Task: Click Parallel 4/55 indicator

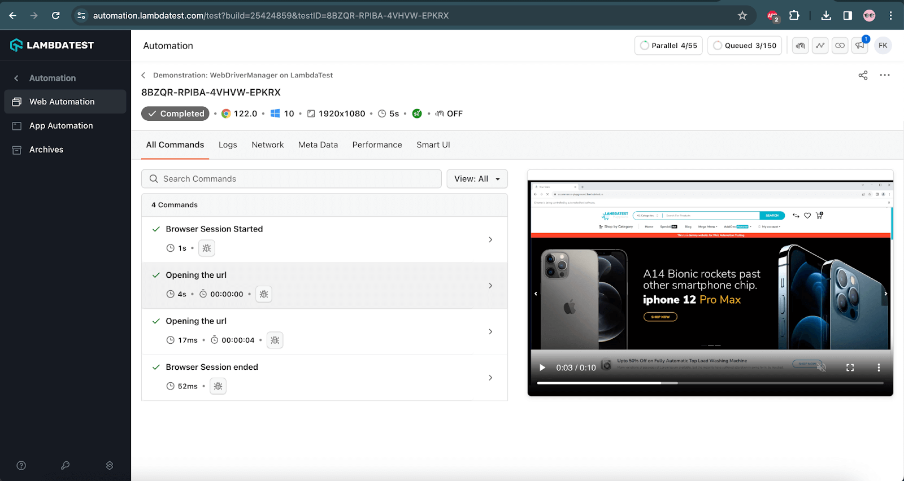Action: (x=668, y=46)
